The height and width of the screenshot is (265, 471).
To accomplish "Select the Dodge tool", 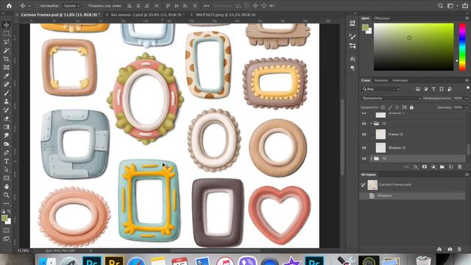I will [7, 144].
